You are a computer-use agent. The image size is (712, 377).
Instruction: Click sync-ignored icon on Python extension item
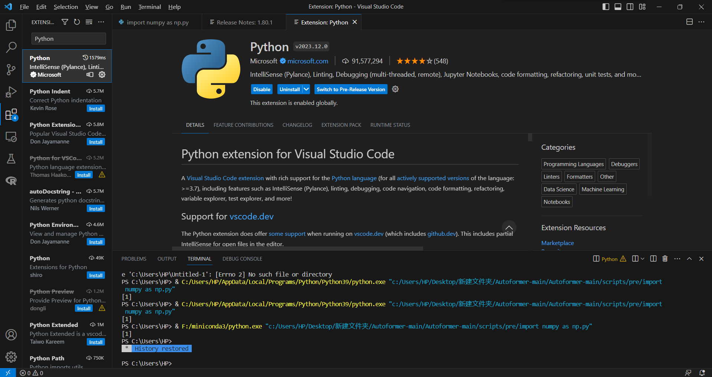click(x=90, y=75)
